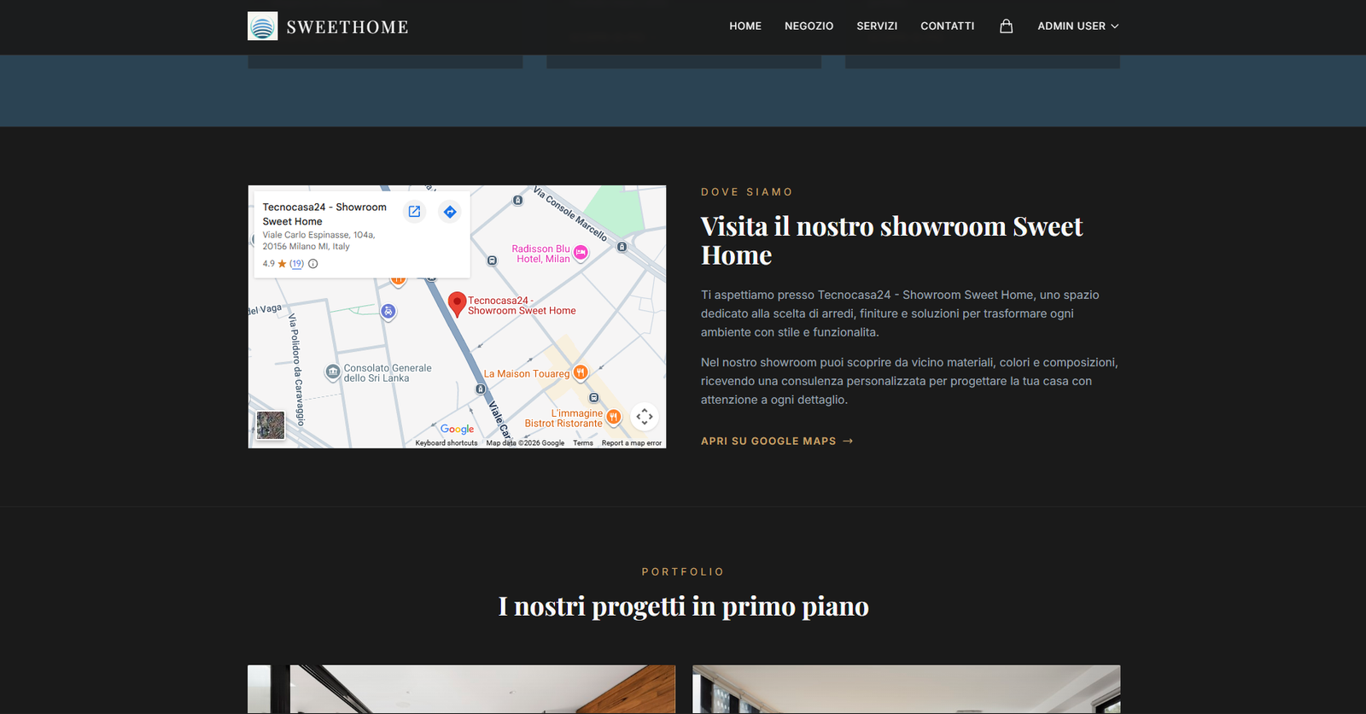Click the Portfolio section label

tap(683, 572)
